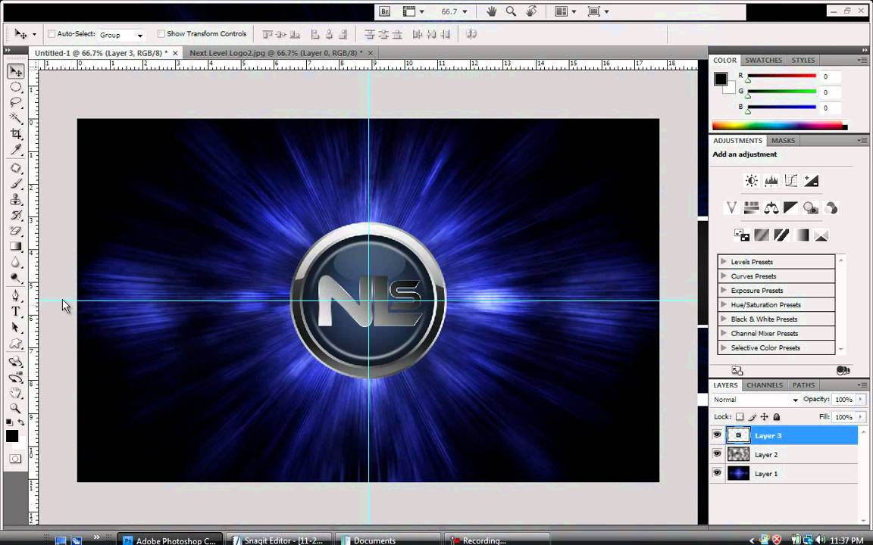Hide Layer 2 with eye icon
Image resolution: width=873 pixels, height=545 pixels.
(717, 454)
